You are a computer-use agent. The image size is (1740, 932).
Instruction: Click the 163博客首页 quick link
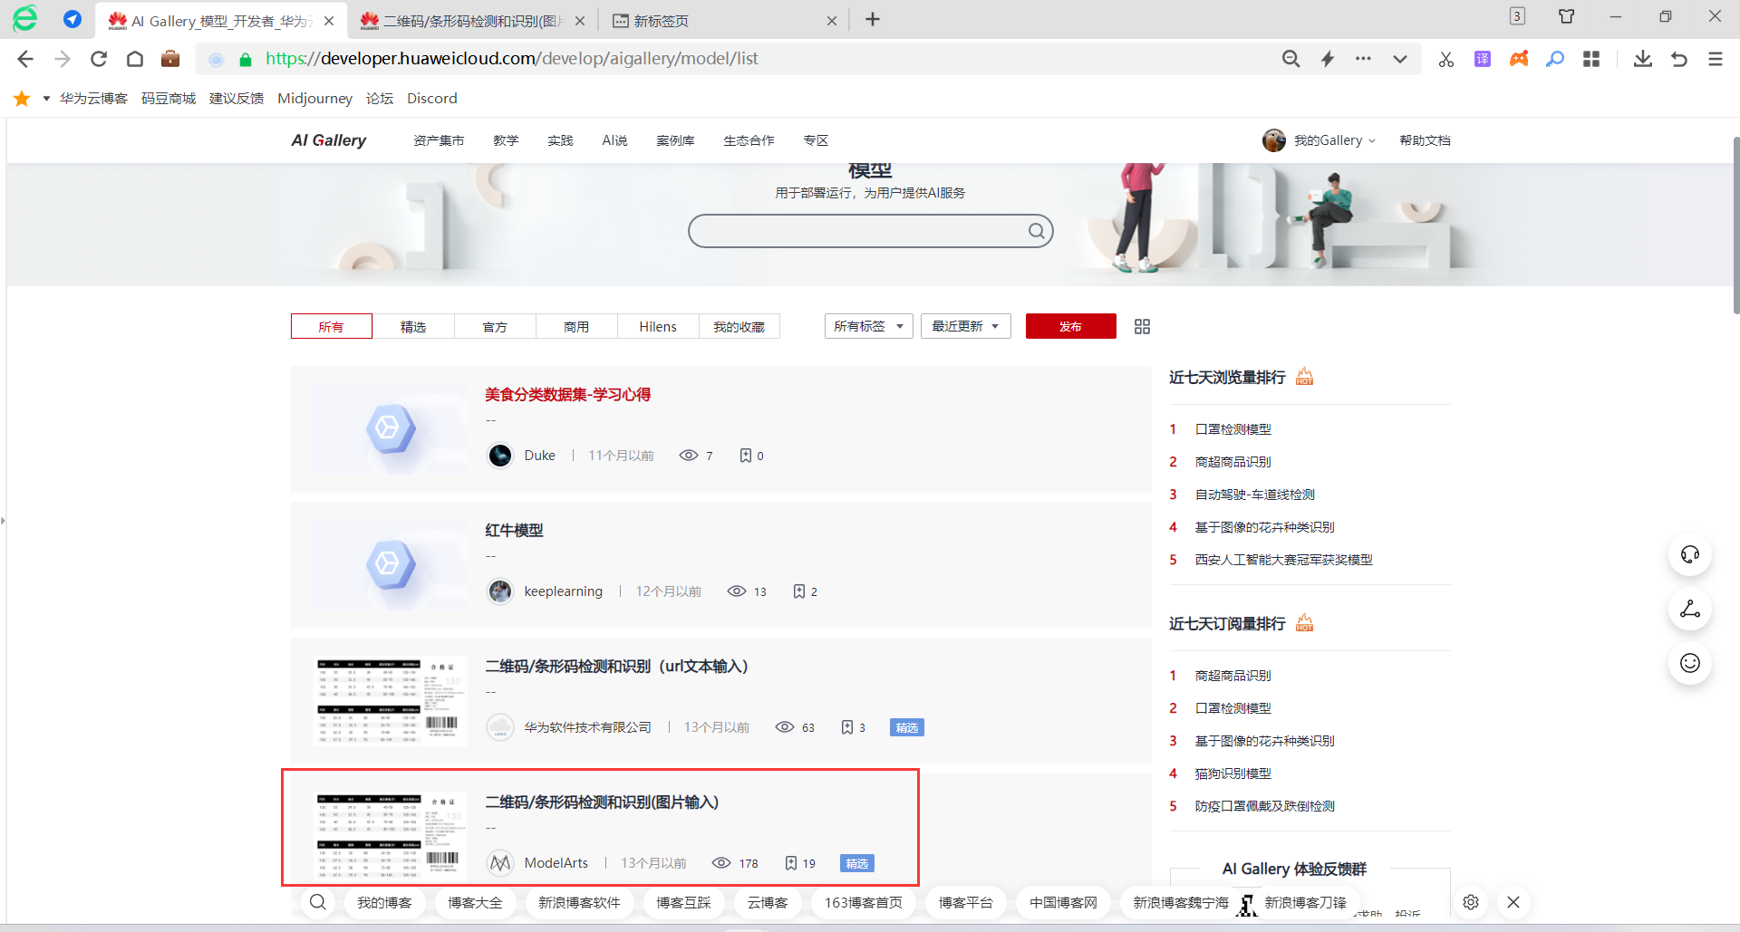tap(864, 902)
